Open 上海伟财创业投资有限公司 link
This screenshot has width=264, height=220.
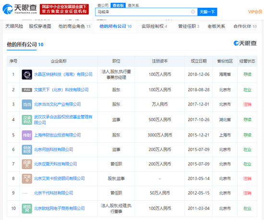[58, 135]
